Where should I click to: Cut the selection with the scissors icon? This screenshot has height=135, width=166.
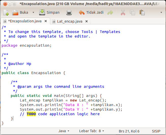click(x=123, y=12)
